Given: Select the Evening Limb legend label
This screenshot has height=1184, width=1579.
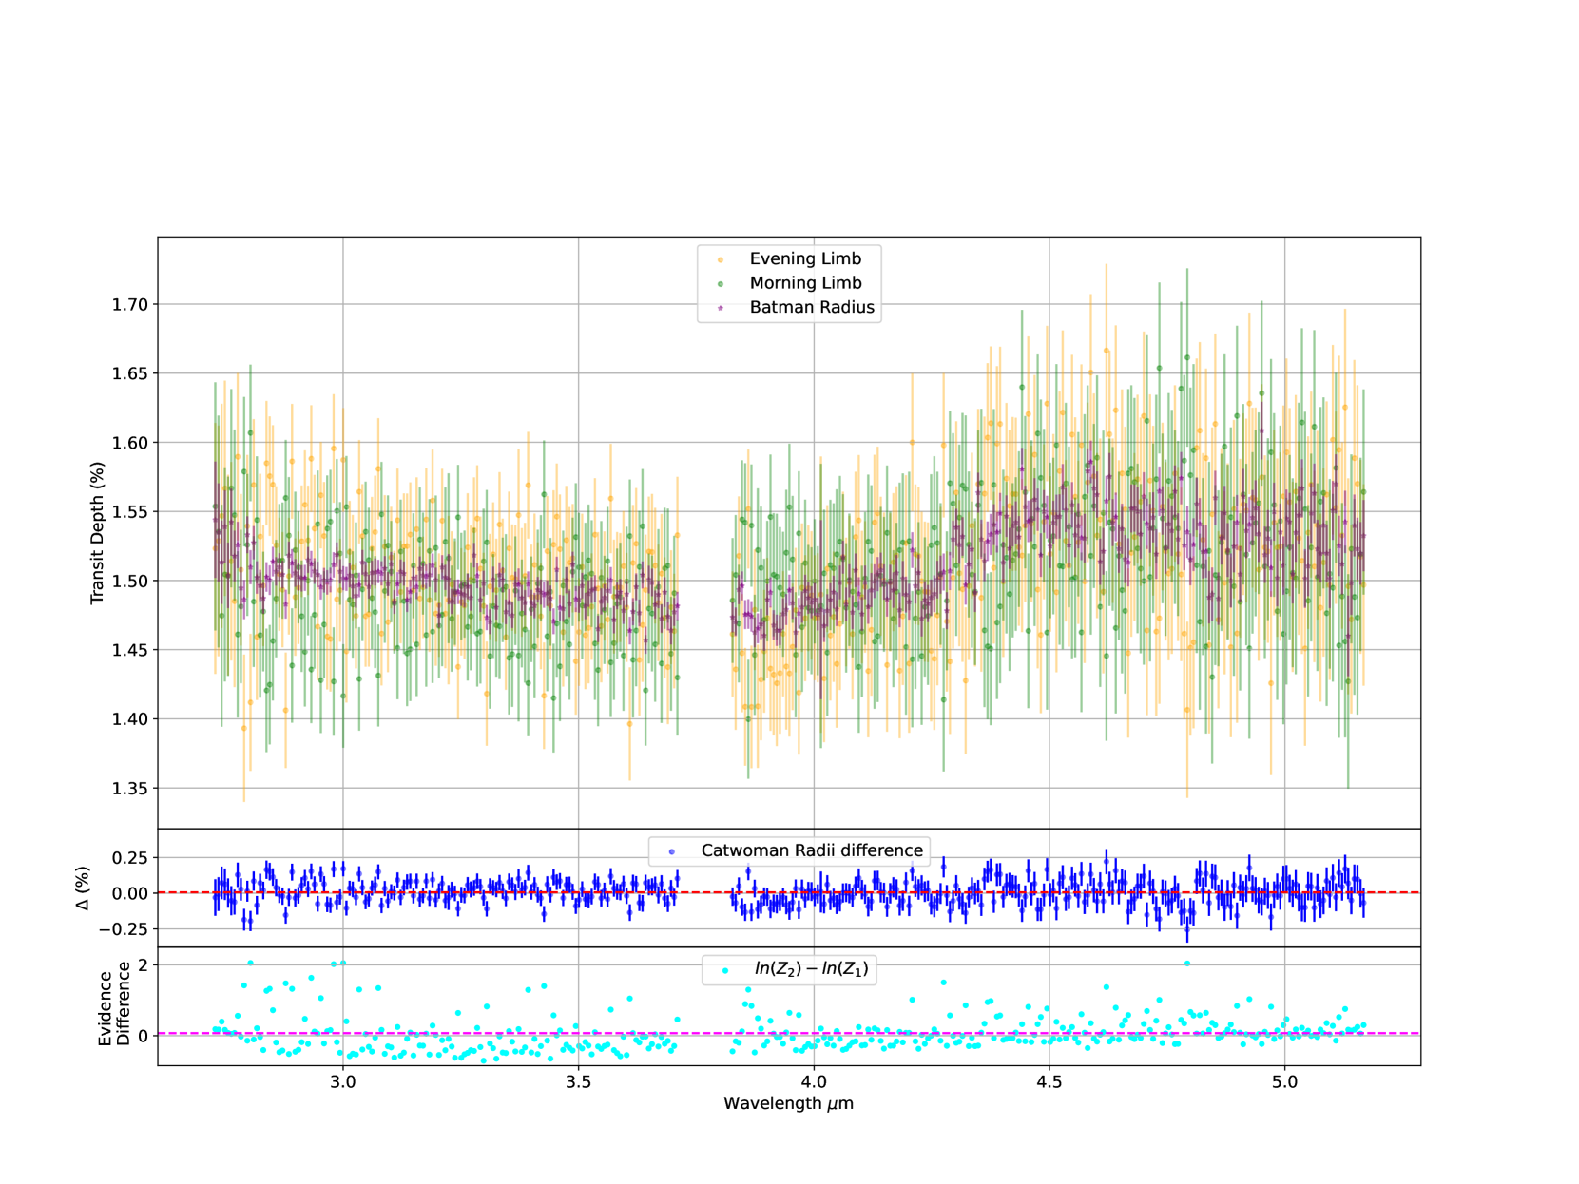Looking at the screenshot, I should [x=805, y=258].
